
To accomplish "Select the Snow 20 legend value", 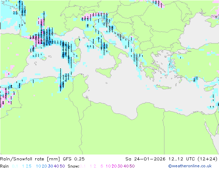I will (114, 166).
